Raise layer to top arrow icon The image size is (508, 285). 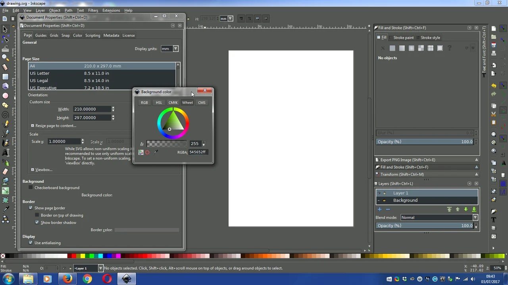click(x=449, y=209)
